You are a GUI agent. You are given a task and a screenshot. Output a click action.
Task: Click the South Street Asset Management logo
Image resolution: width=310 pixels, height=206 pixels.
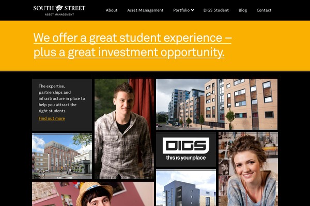click(x=59, y=10)
